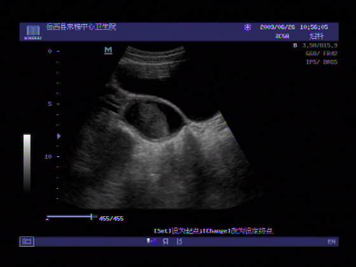Click the Mindray logo icon

tap(33, 32)
